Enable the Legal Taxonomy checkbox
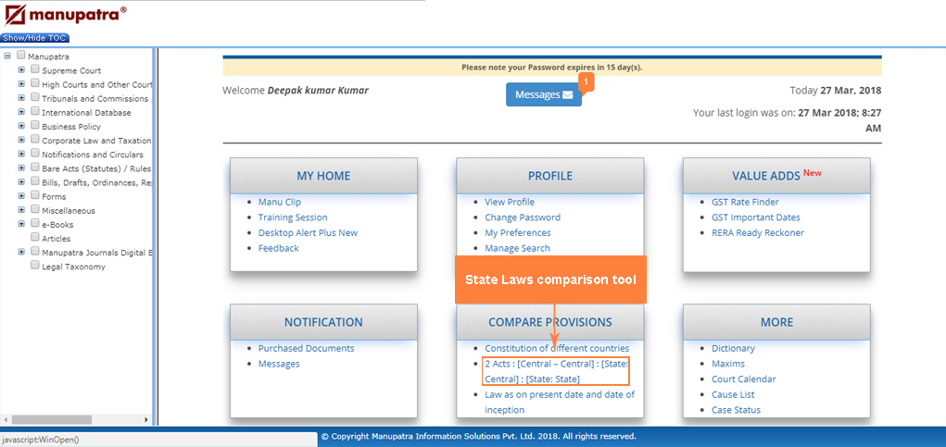The image size is (946, 447). point(35,266)
